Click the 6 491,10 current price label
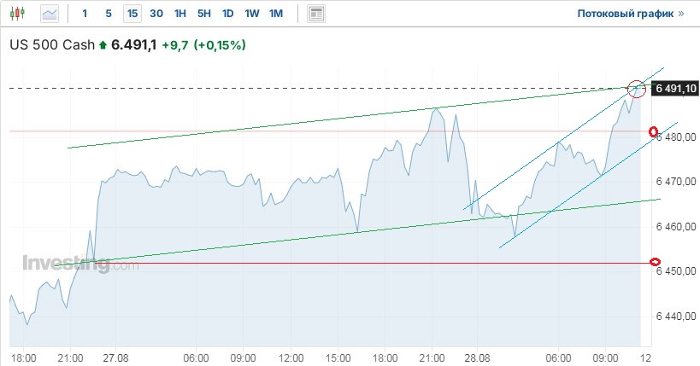 click(x=676, y=88)
